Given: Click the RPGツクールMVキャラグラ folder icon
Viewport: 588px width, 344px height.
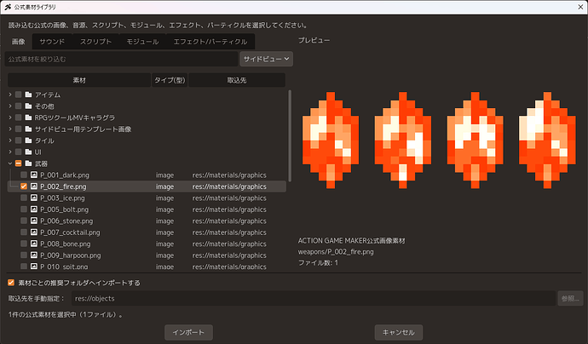Looking at the screenshot, I should click(28, 118).
